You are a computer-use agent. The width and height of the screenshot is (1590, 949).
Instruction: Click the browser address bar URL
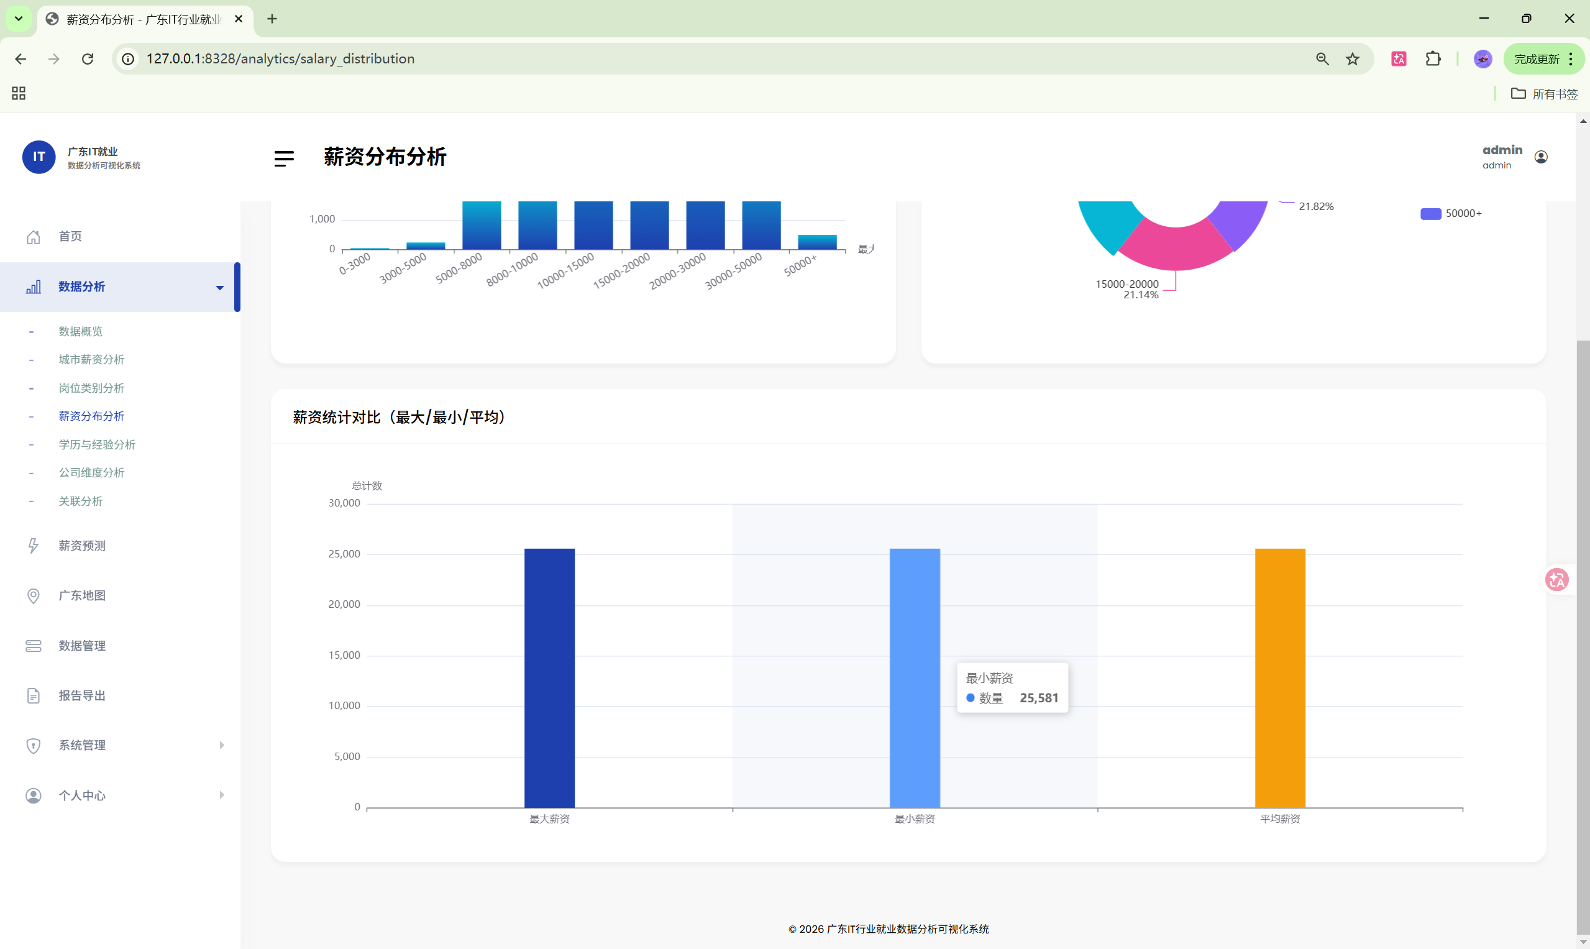[x=280, y=59]
